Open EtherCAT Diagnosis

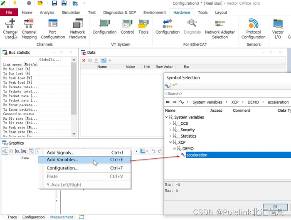click(x=192, y=27)
